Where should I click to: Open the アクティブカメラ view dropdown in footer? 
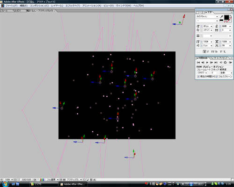74,180
